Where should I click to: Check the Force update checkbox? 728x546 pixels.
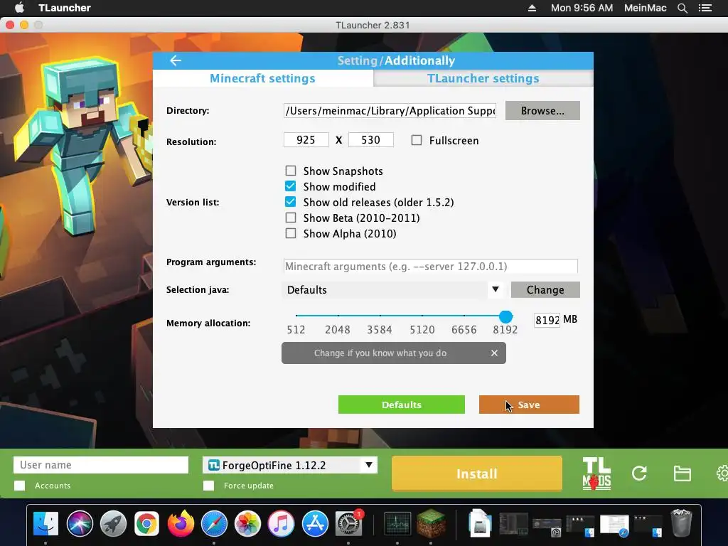coord(208,486)
